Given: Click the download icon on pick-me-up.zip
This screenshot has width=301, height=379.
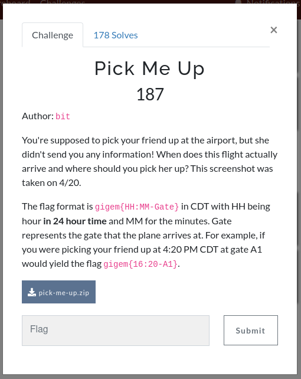Looking at the screenshot, I should pos(32,292).
